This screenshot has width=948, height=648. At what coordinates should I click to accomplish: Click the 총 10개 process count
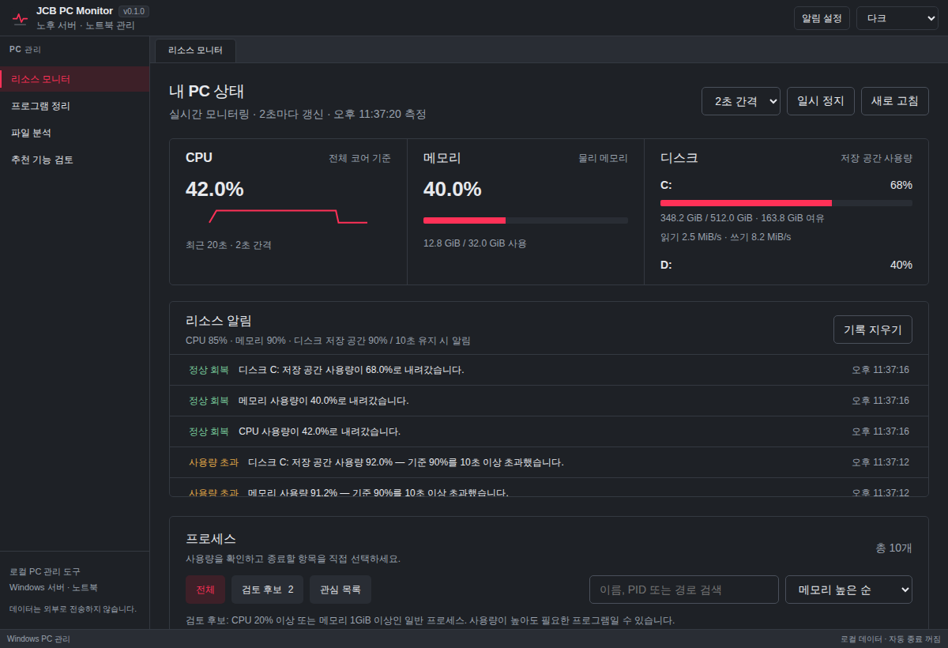tap(893, 548)
